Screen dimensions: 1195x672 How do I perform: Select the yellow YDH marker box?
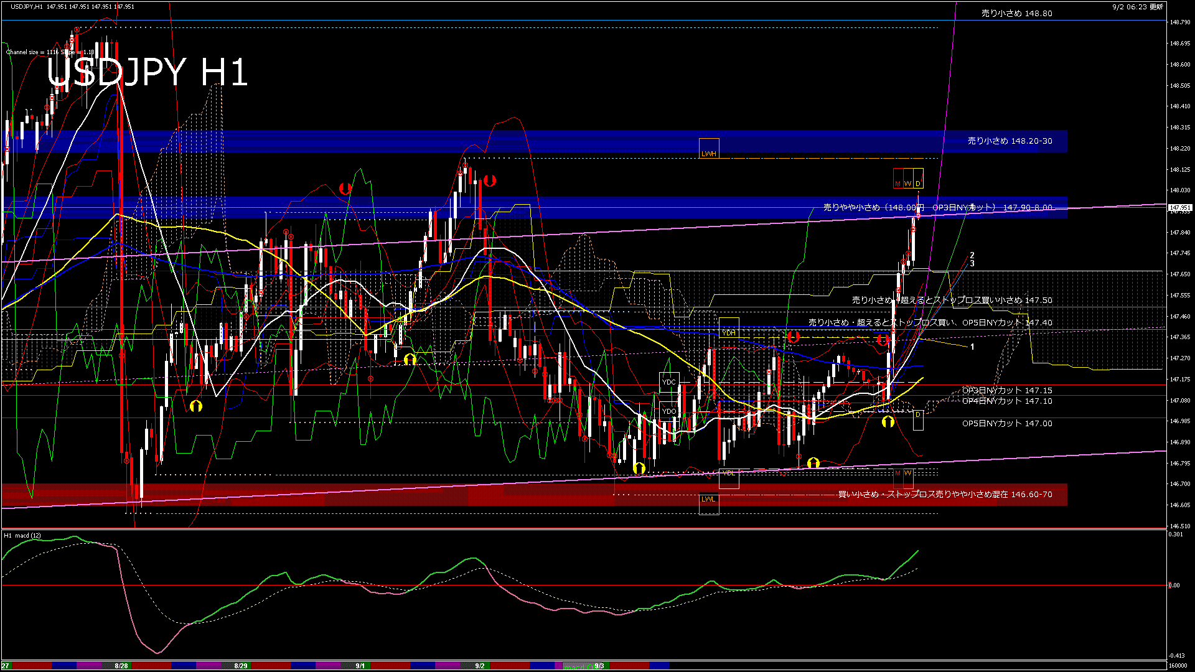pyautogui.click(x=729, y=327)
